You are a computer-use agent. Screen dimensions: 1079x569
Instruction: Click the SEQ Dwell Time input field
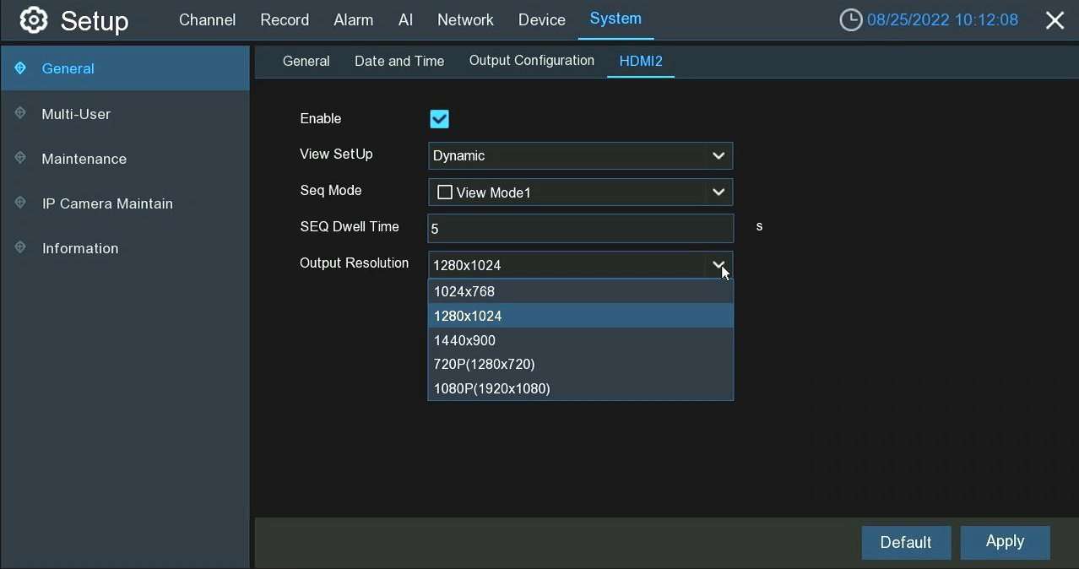pos(580,229)
